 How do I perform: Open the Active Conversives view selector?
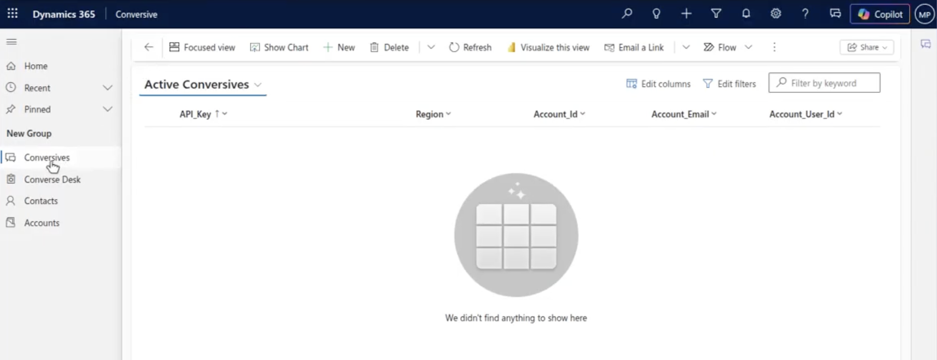point(203,84)
